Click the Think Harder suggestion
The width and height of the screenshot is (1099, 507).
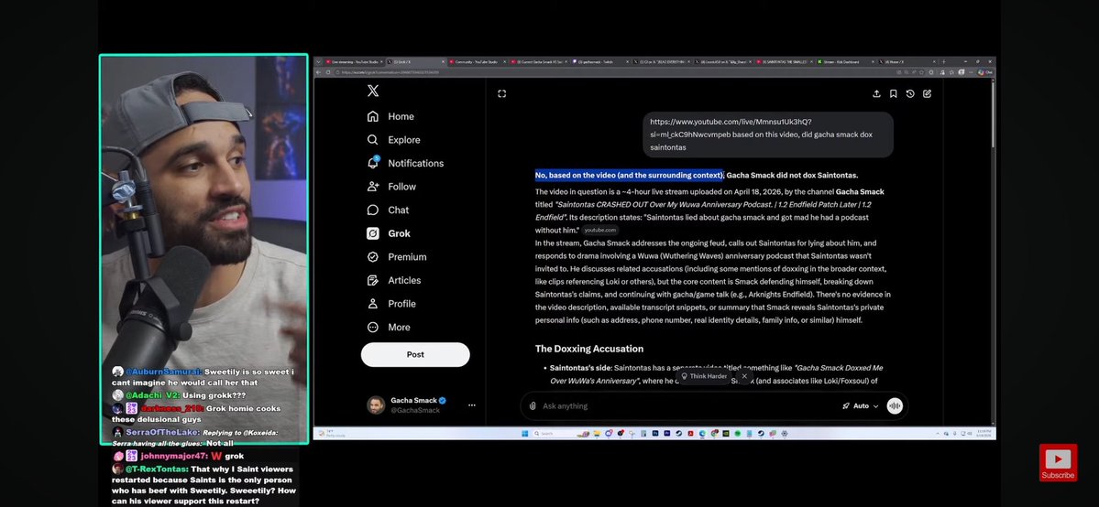[704, 376]
